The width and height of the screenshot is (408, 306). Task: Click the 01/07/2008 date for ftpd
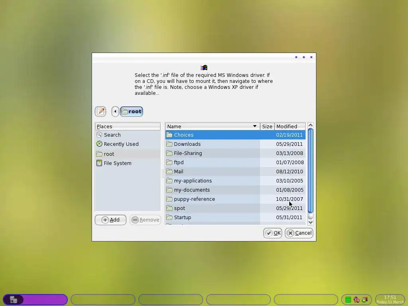tap(290, 163)
